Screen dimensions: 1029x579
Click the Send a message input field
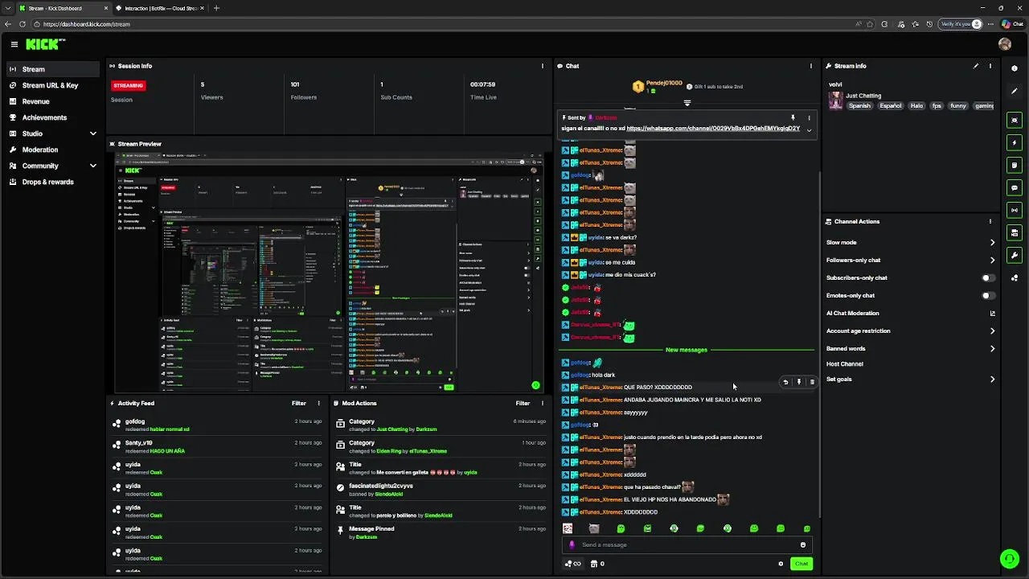pyautogui.click(x=686, y=544)
